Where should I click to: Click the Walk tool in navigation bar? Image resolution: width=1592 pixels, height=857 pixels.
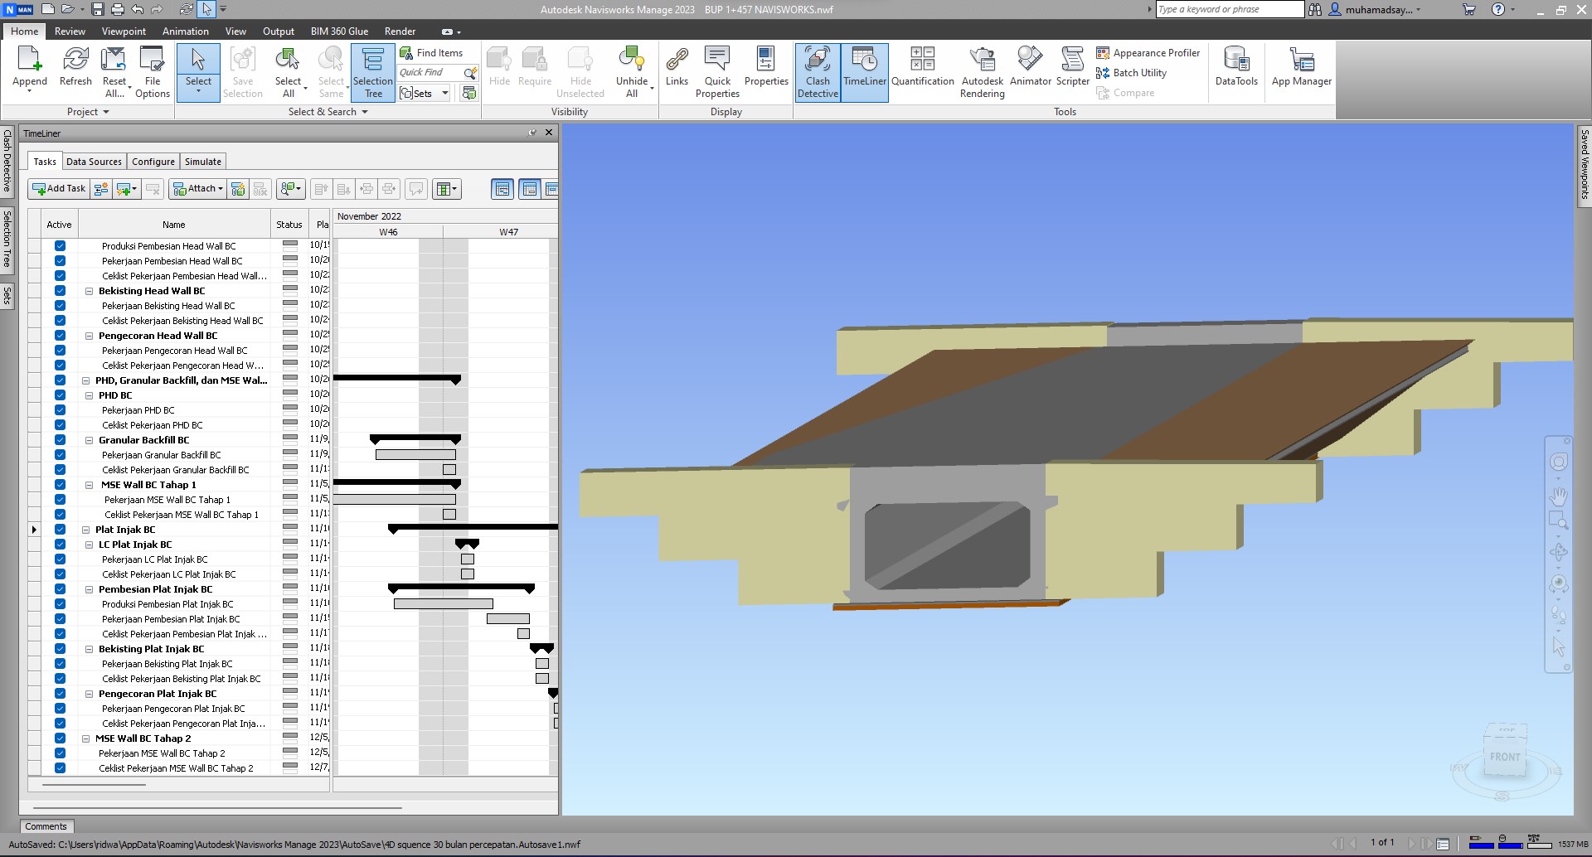tap(1559, 613)
